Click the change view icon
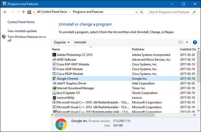Screen dimensions: 201x132 (x=181, y=42)
